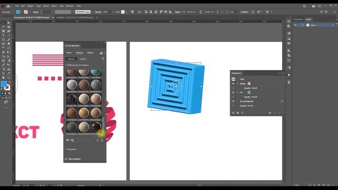Click Add New Fill in the Appearance panel
Image resolution: width=338 pixels, height=190 pixels.
point(238,113)
